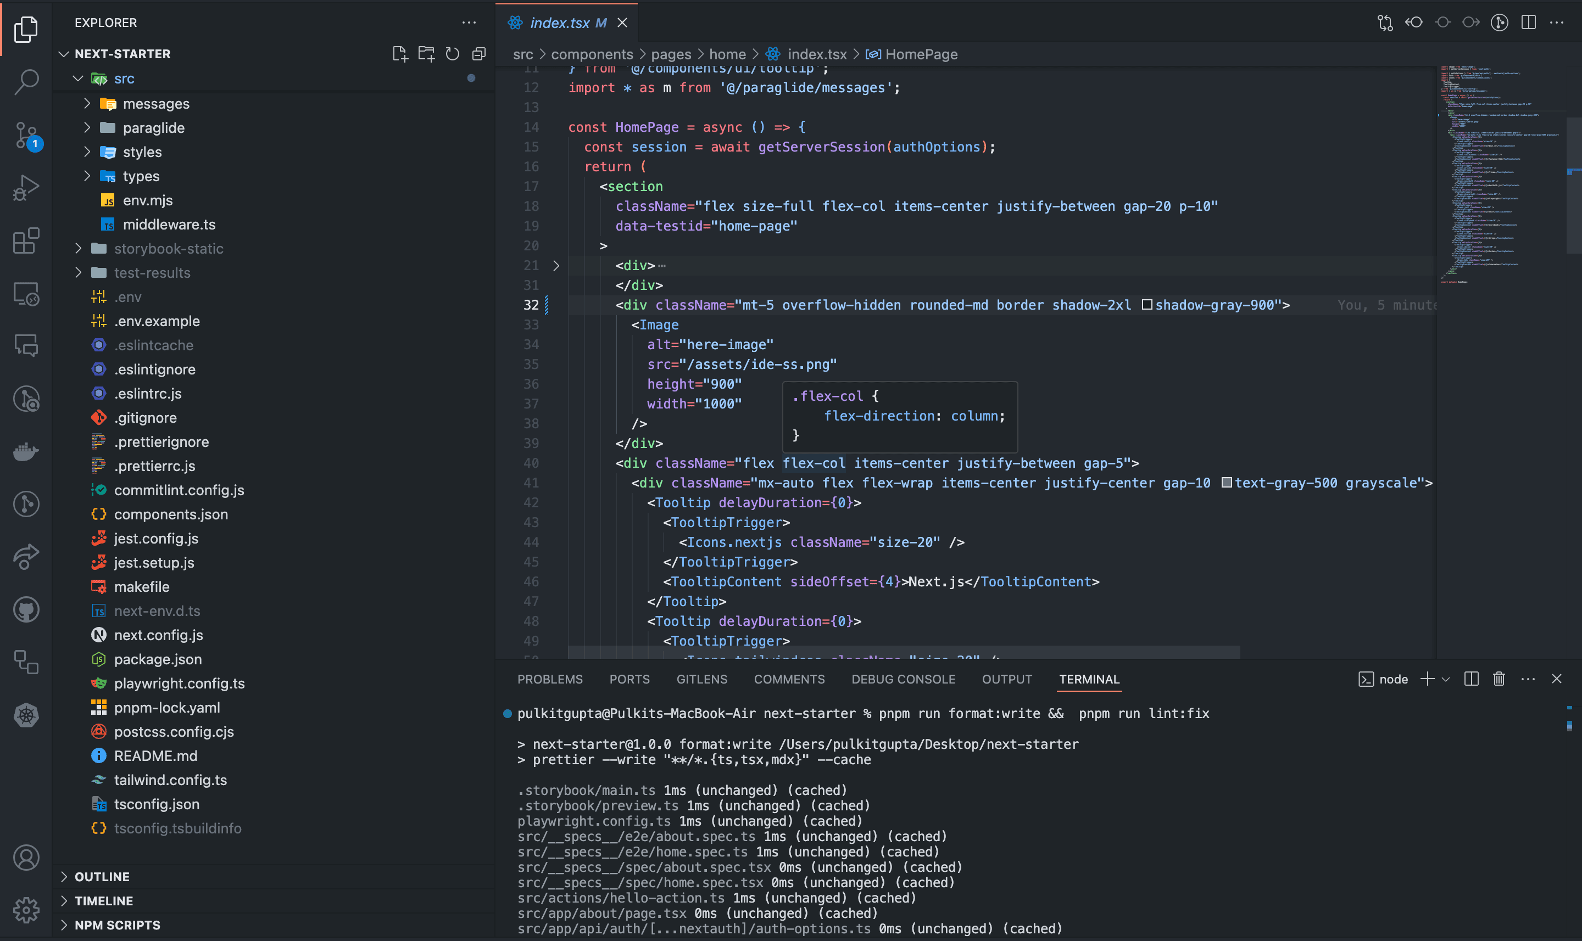This screenshot has height=941, width=1582.
Task: Open package.json in the Explorer
Action: (157, 659)
